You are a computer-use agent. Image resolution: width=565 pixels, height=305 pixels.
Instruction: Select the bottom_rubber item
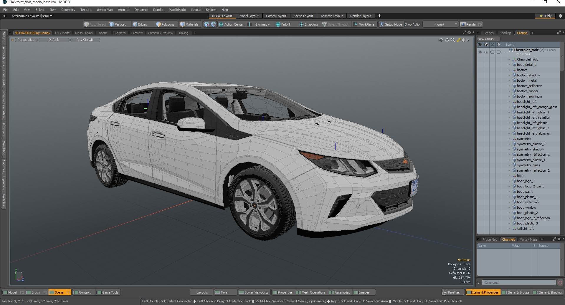(x=527, y=91)
